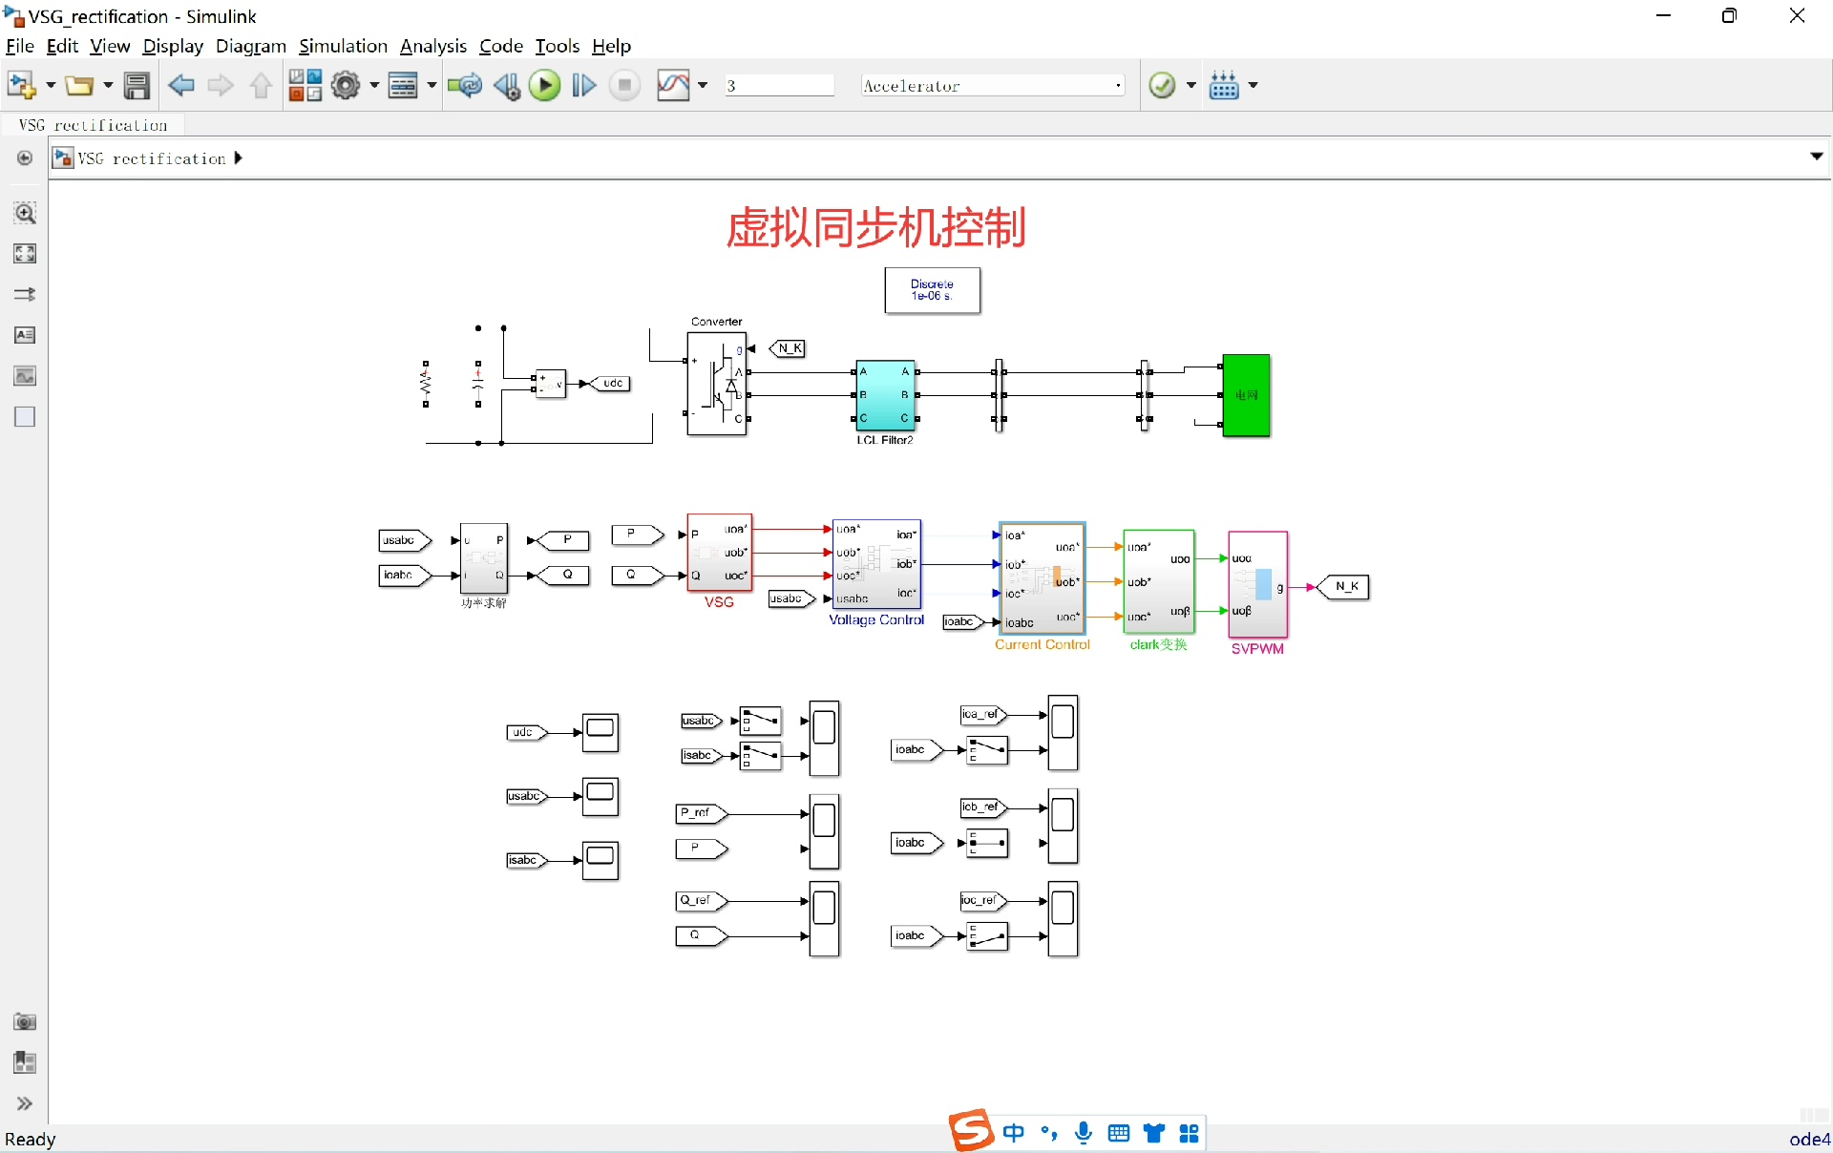
Task: Click the Annotation text palette icon
Action: pyautogui.click(x=25, y=335)
